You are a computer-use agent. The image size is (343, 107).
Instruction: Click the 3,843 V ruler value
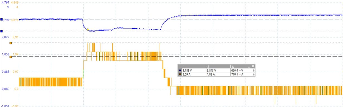(x=212, y=71)
